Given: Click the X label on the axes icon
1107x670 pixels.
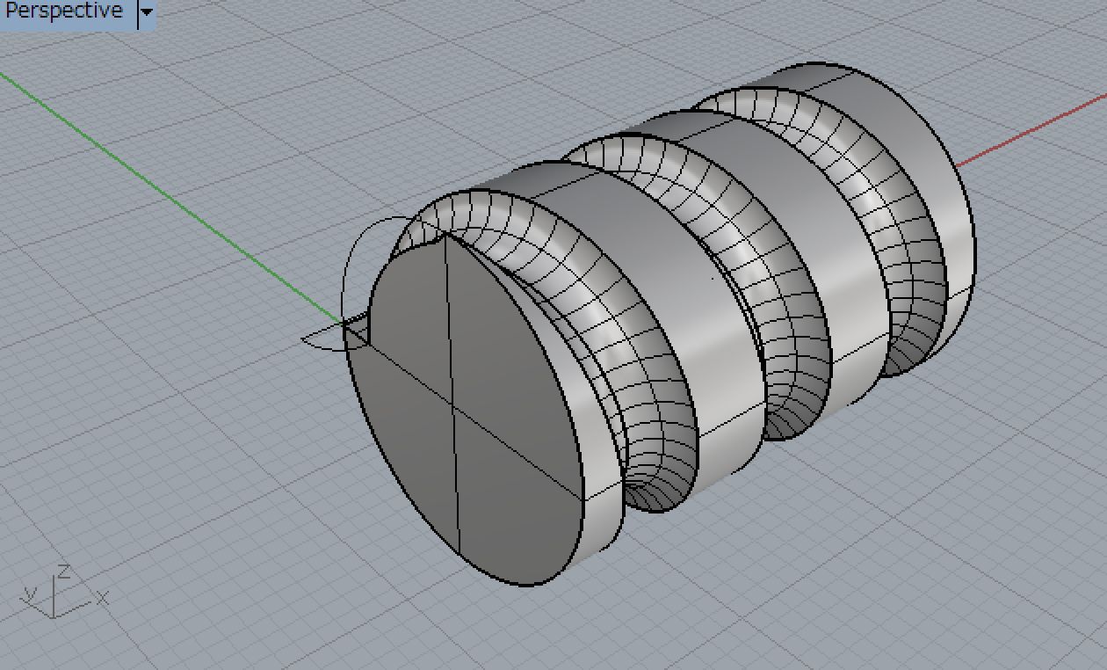Looking at the screenshot, I should (x=103, y=599).
